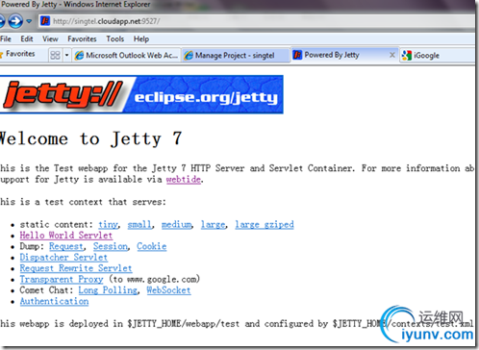Click the IE icon on Manage Project tab

[x=189, y=55]
